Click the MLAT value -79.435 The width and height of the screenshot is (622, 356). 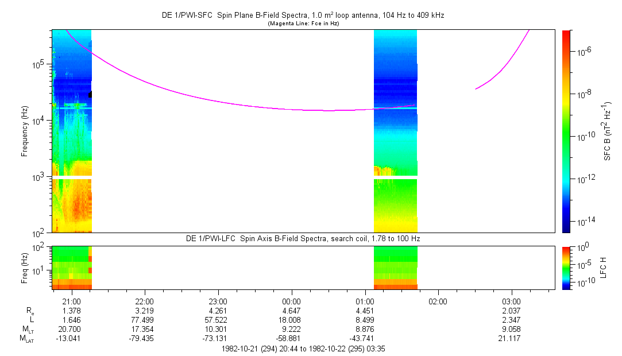coord(144,339)
